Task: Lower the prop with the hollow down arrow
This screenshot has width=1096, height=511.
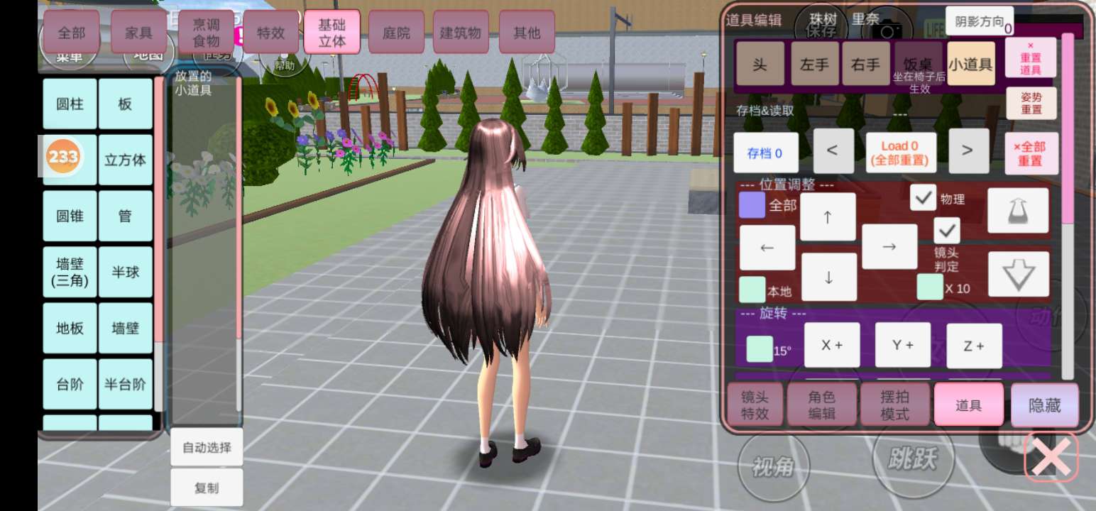Action: 1019,274
